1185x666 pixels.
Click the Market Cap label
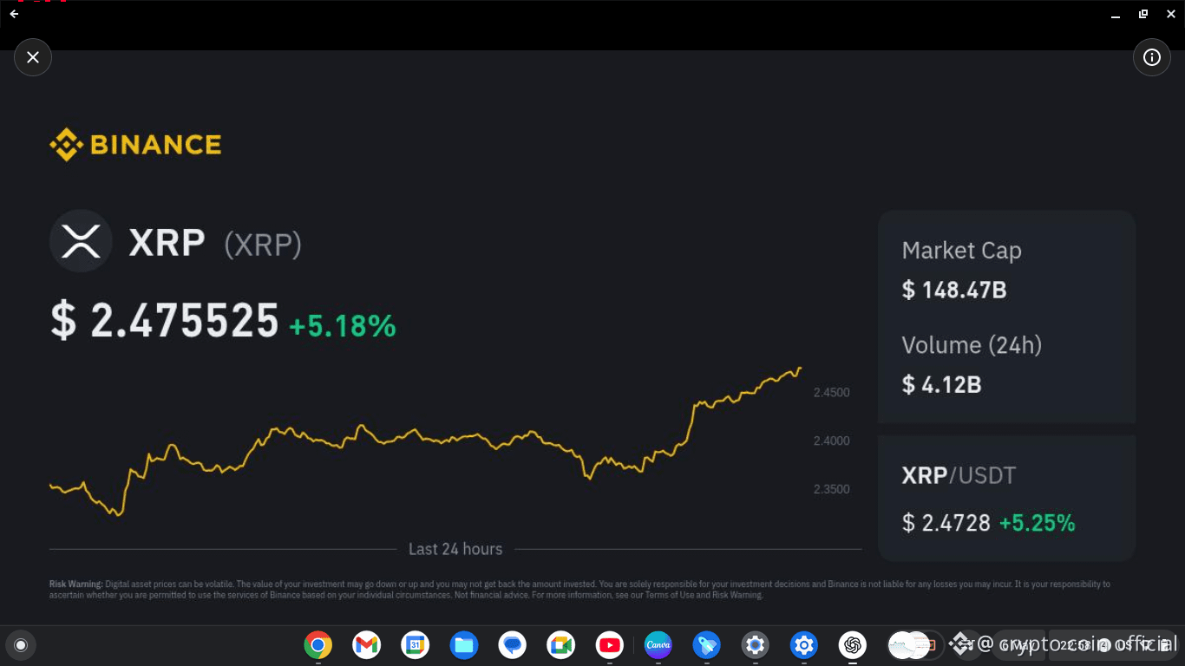coord(961,251)
